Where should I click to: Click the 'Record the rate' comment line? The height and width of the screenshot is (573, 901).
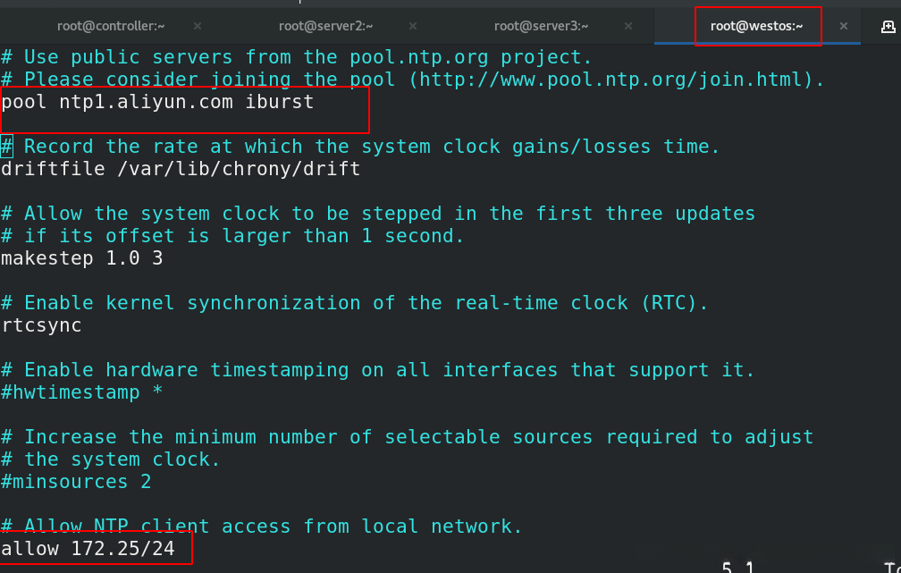(x=360, y=147)
